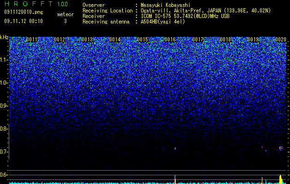Viewport: 290px width, 184px height.
Task: Click the meteor echo spot near 0016
Action: coord(175,148)
